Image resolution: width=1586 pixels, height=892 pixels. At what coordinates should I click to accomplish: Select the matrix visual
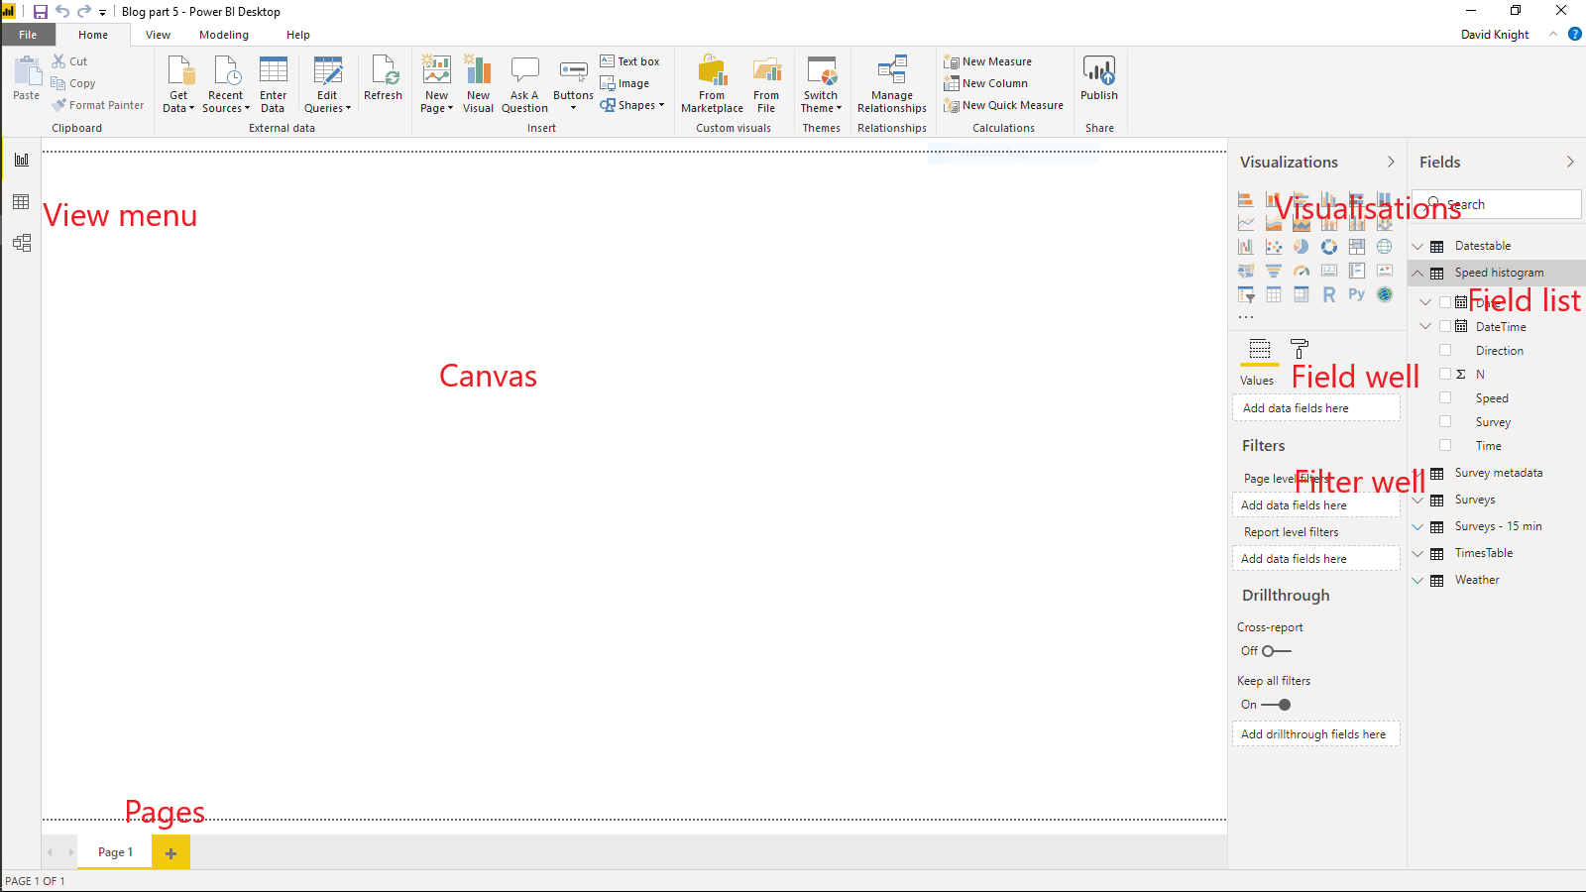(x=1302, y=294)
